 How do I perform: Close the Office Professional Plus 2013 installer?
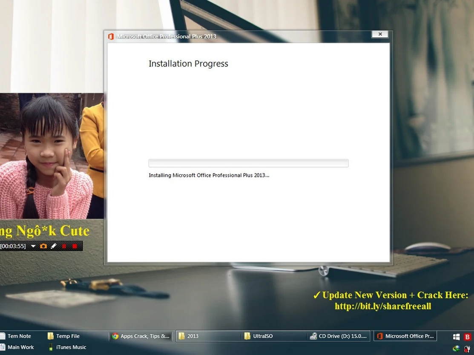click(380, 34)
